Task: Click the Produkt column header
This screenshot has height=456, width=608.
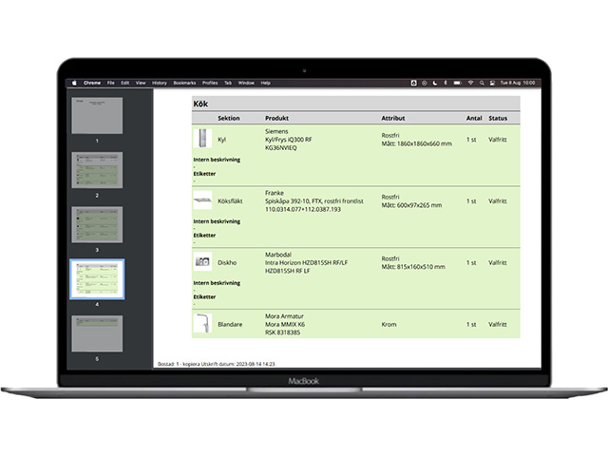Action: [276, 118]
